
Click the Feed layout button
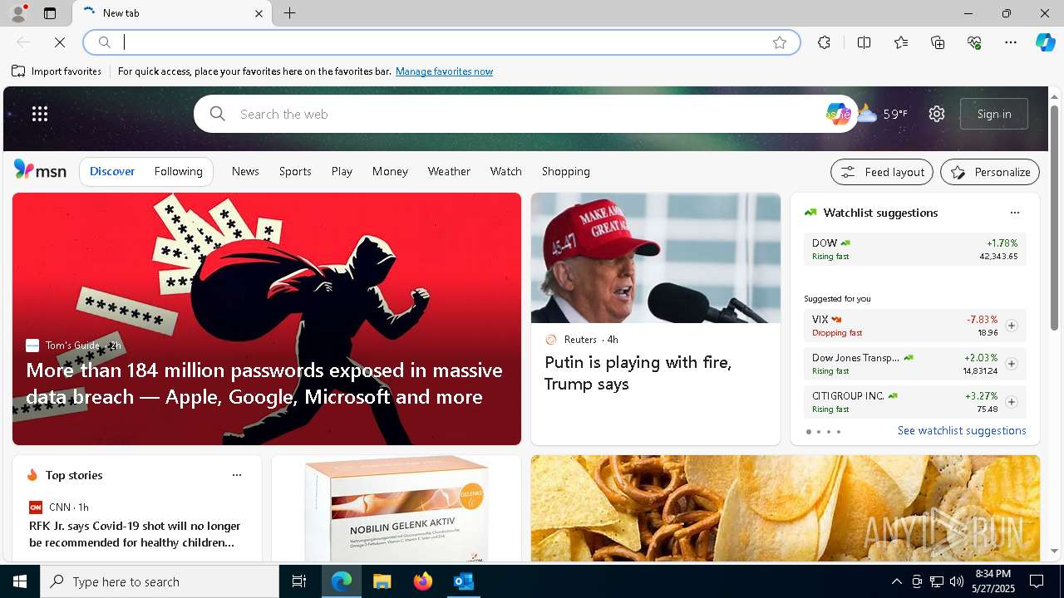point(882,172)
